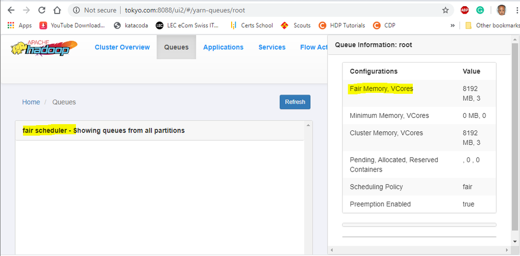Click the Chrome profile avatar
The height and width of the screenshot is (256, 520).
click(501, 10)
